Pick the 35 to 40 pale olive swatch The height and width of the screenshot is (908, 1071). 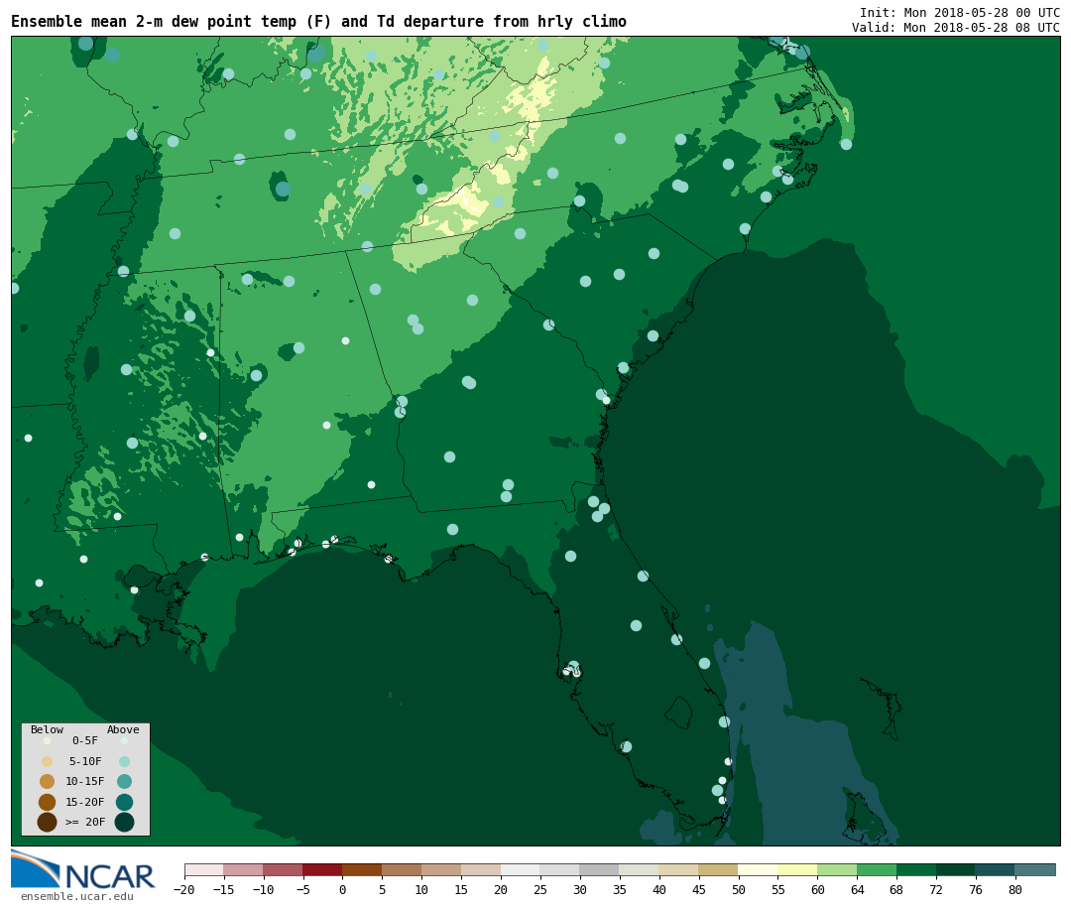(640, 869)
